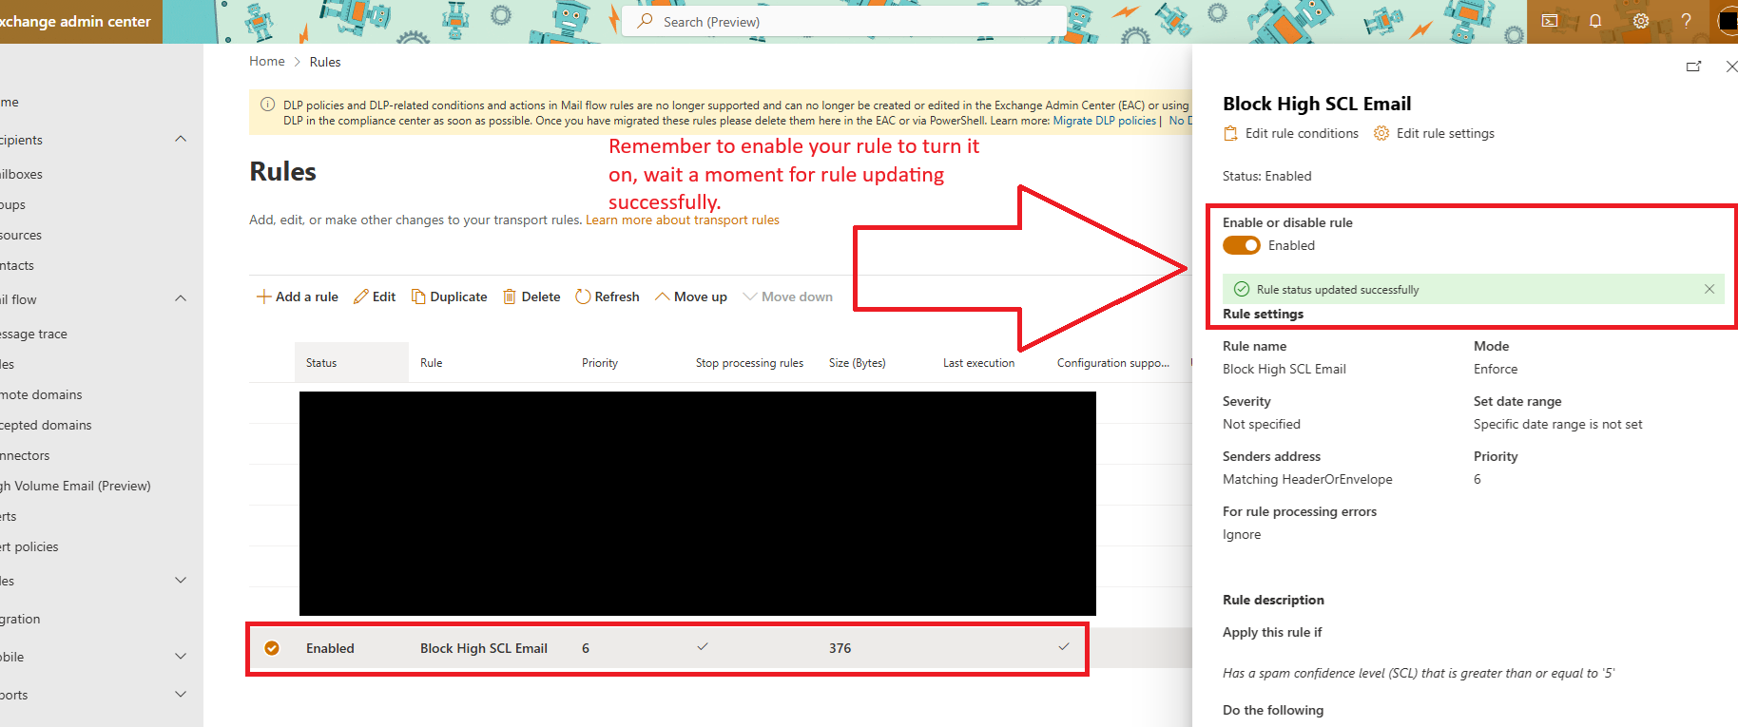Sort by Status column header
Screen dimensions: 1738x727
point(352,362)
